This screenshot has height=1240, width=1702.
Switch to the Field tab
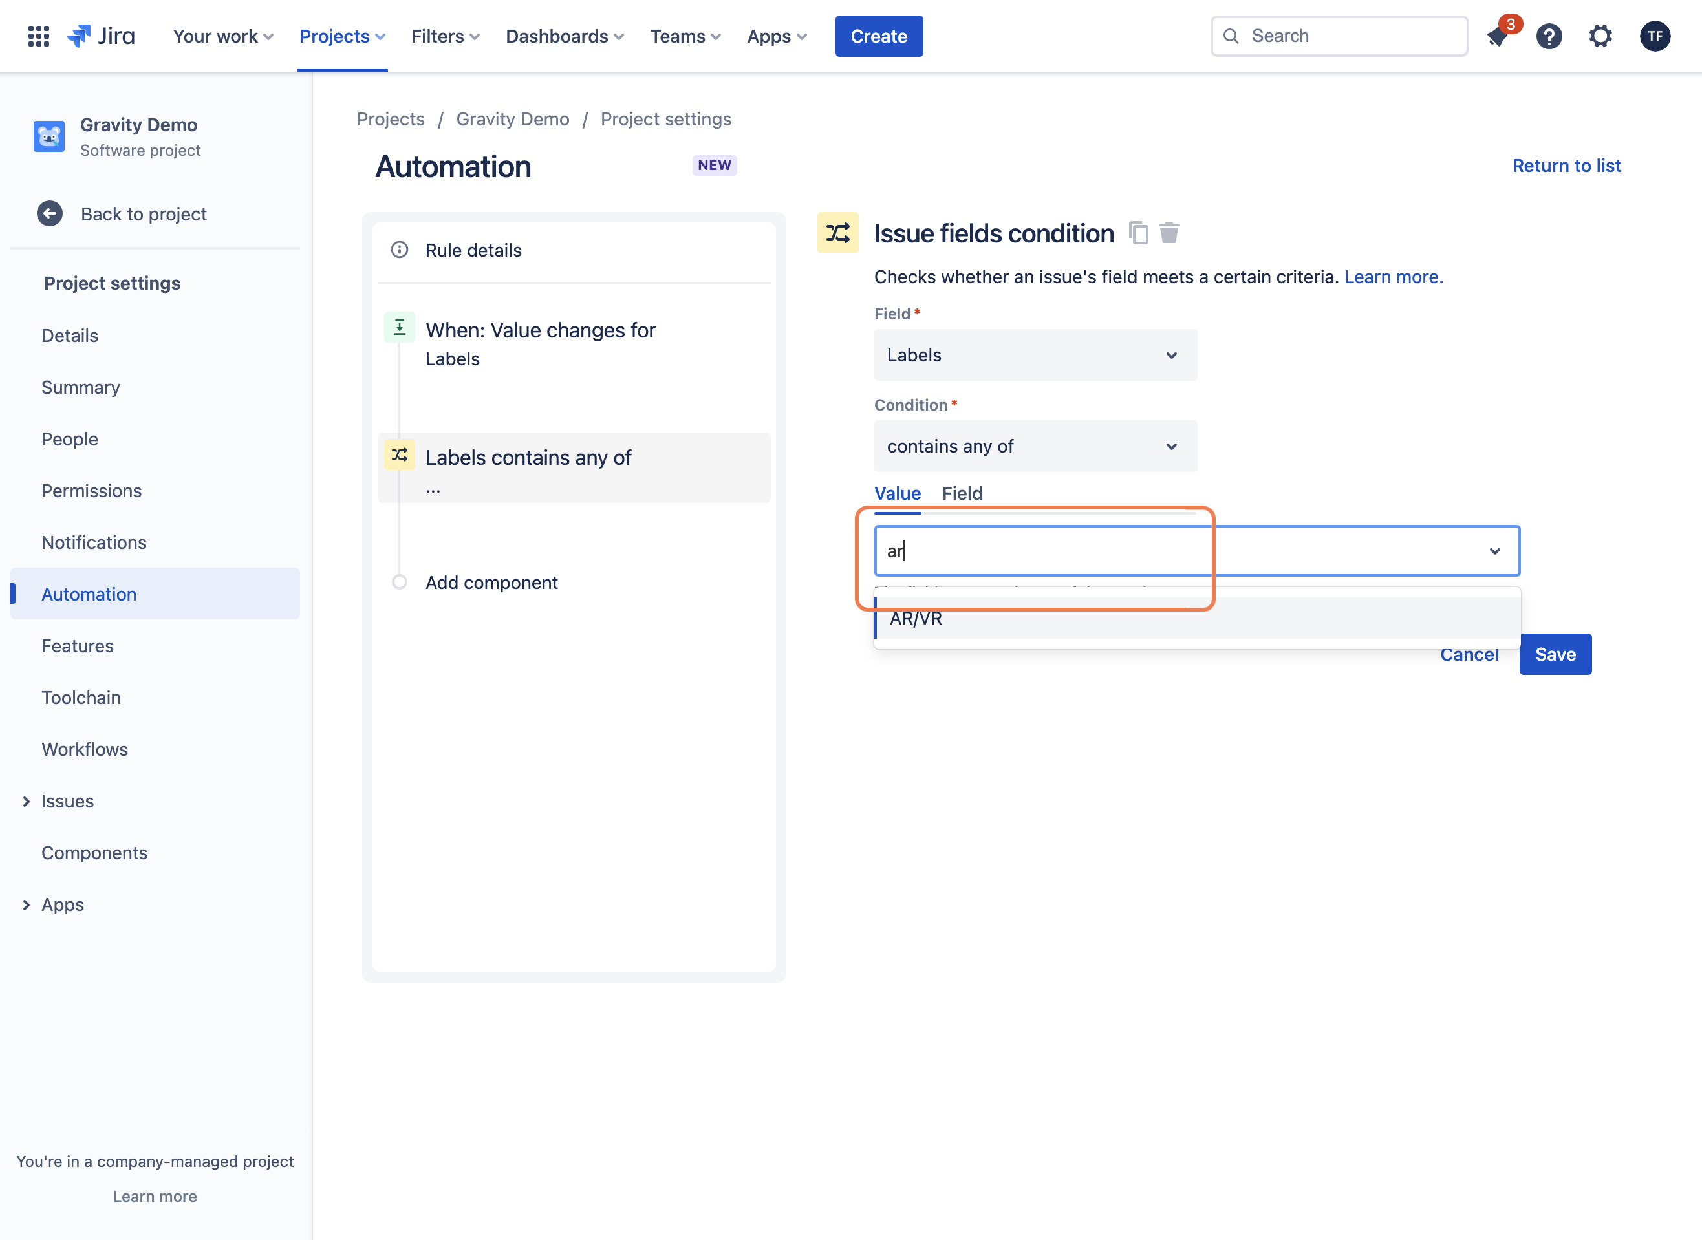pyautogui.click(x=962, y=493)
